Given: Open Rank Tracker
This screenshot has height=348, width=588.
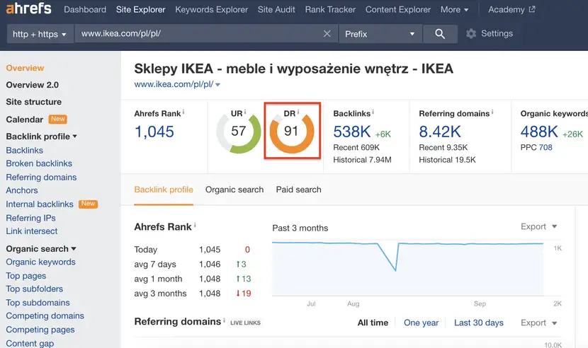Looking at the screenshot, I should [x=330, y=9].
